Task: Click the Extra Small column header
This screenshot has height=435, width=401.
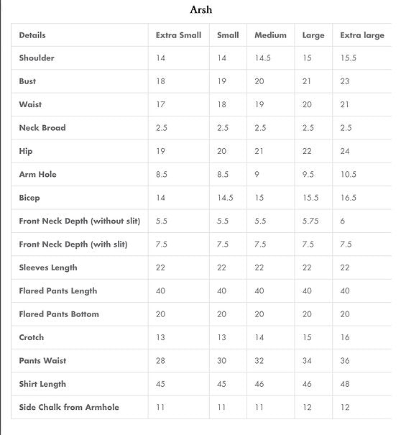Action: point(179,35)
